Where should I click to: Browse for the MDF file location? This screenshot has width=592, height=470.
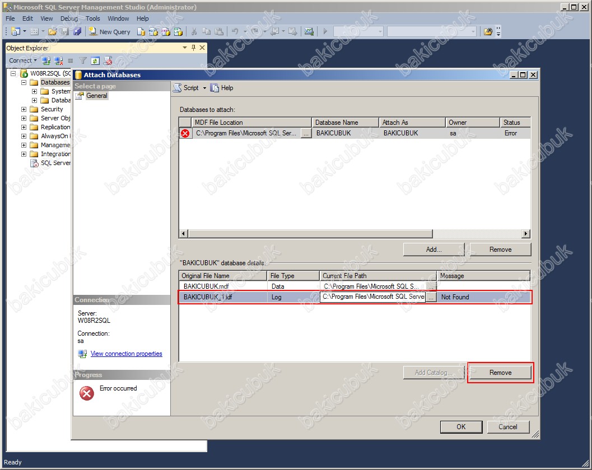306,134
